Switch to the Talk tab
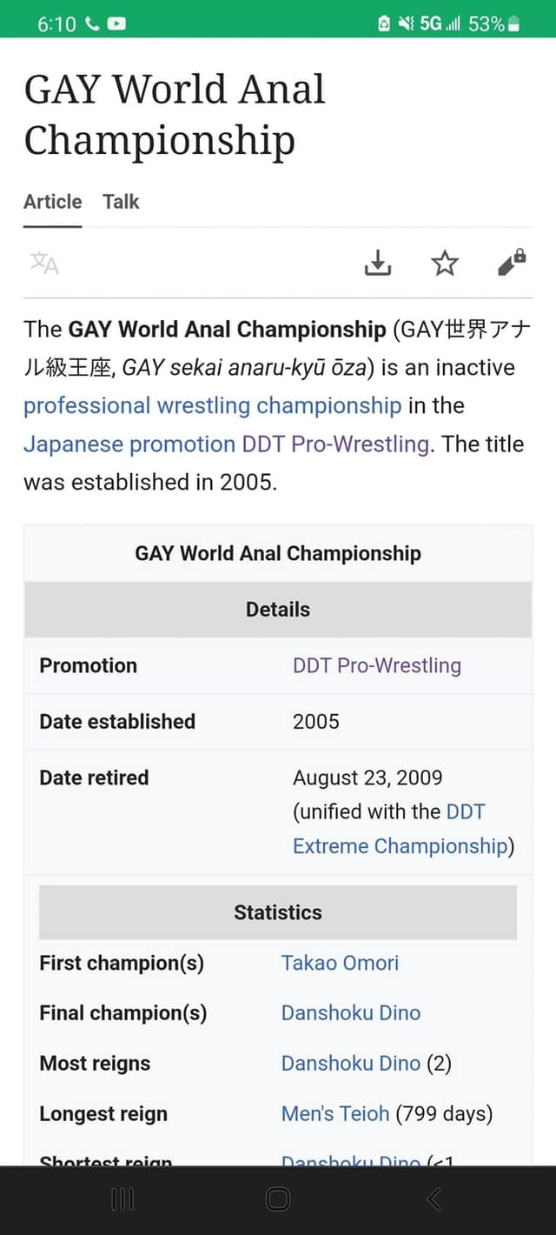This screenshot has height=1235, width=556. point(121,202)
